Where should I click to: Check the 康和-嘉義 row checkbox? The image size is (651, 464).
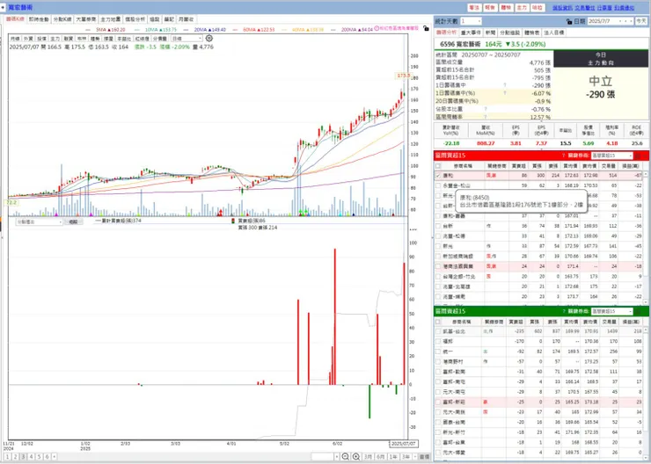438,215
